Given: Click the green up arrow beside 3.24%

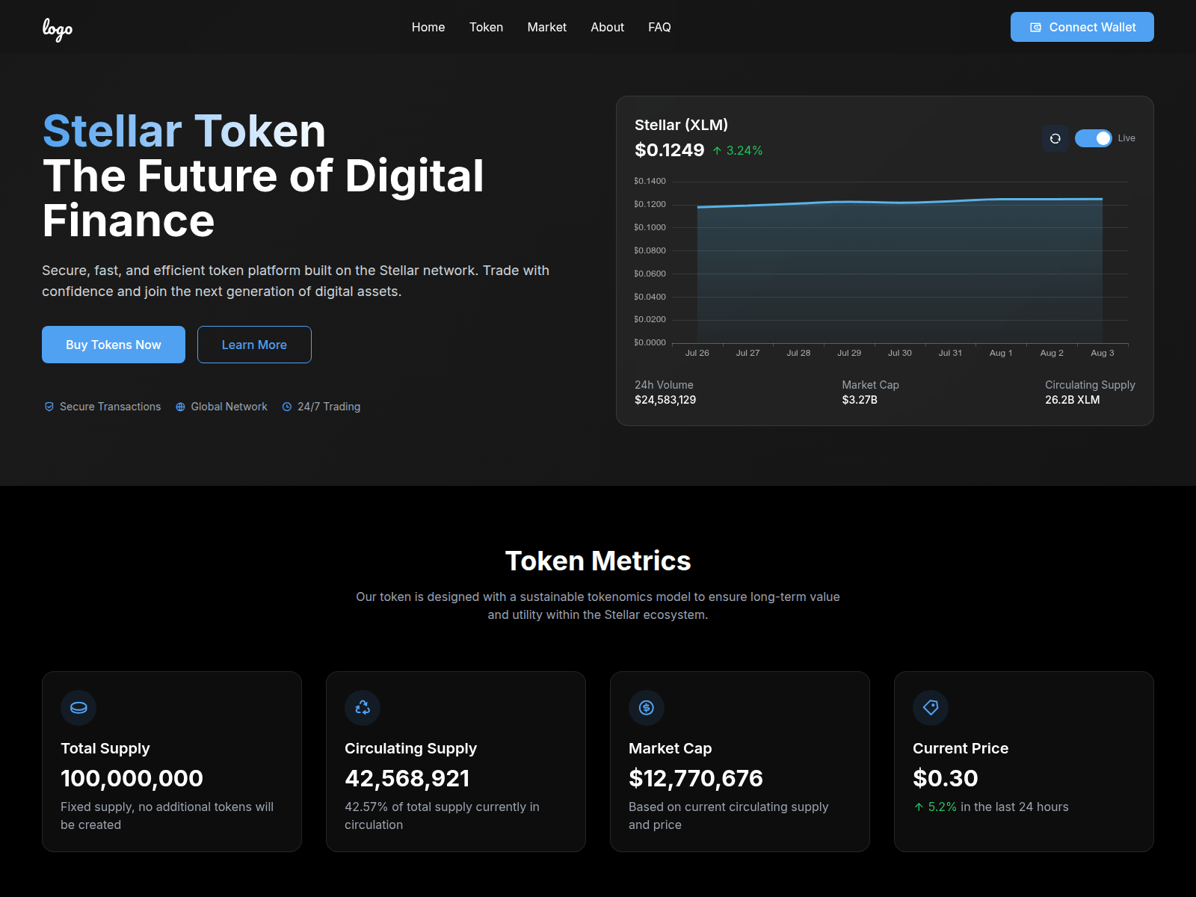Looking at the screenshot, I should 717,151.
